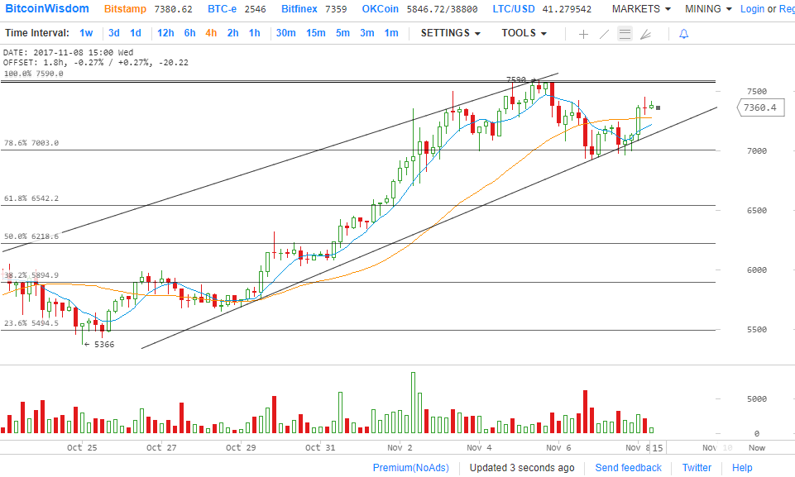
Task: Open the SETTINGS dropdown
Action: pyautogui.click(x=450, y=33)
